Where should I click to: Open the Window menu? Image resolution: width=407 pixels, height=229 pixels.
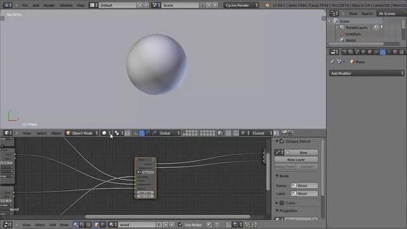coord(66,5)
